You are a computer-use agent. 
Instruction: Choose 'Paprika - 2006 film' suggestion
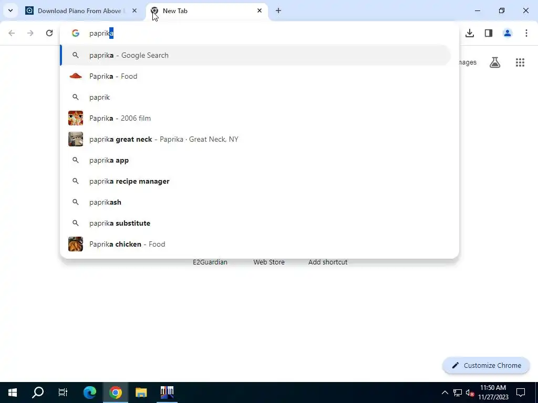click(256, 118)
